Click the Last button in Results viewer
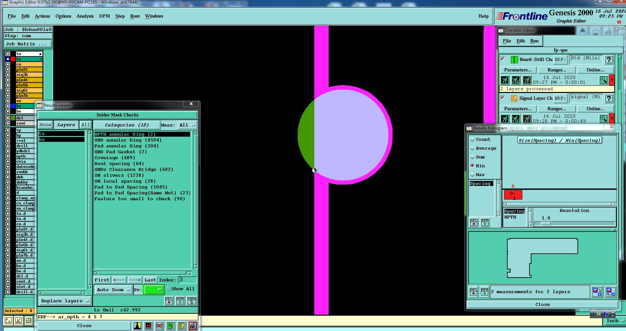 pyautogui.click(x=150, y=280)
